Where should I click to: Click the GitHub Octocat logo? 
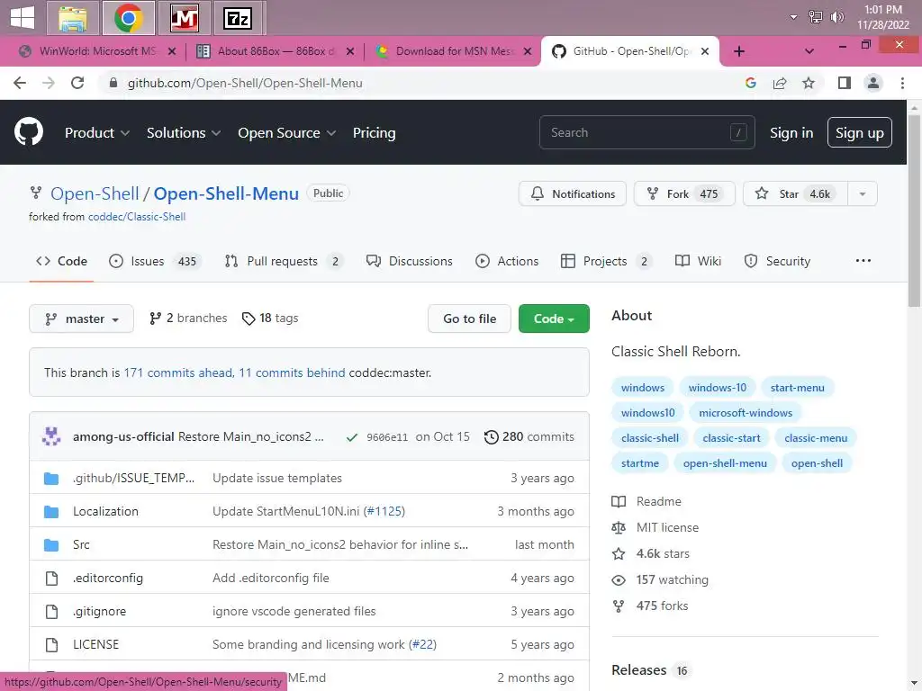[x=28, y=131]
